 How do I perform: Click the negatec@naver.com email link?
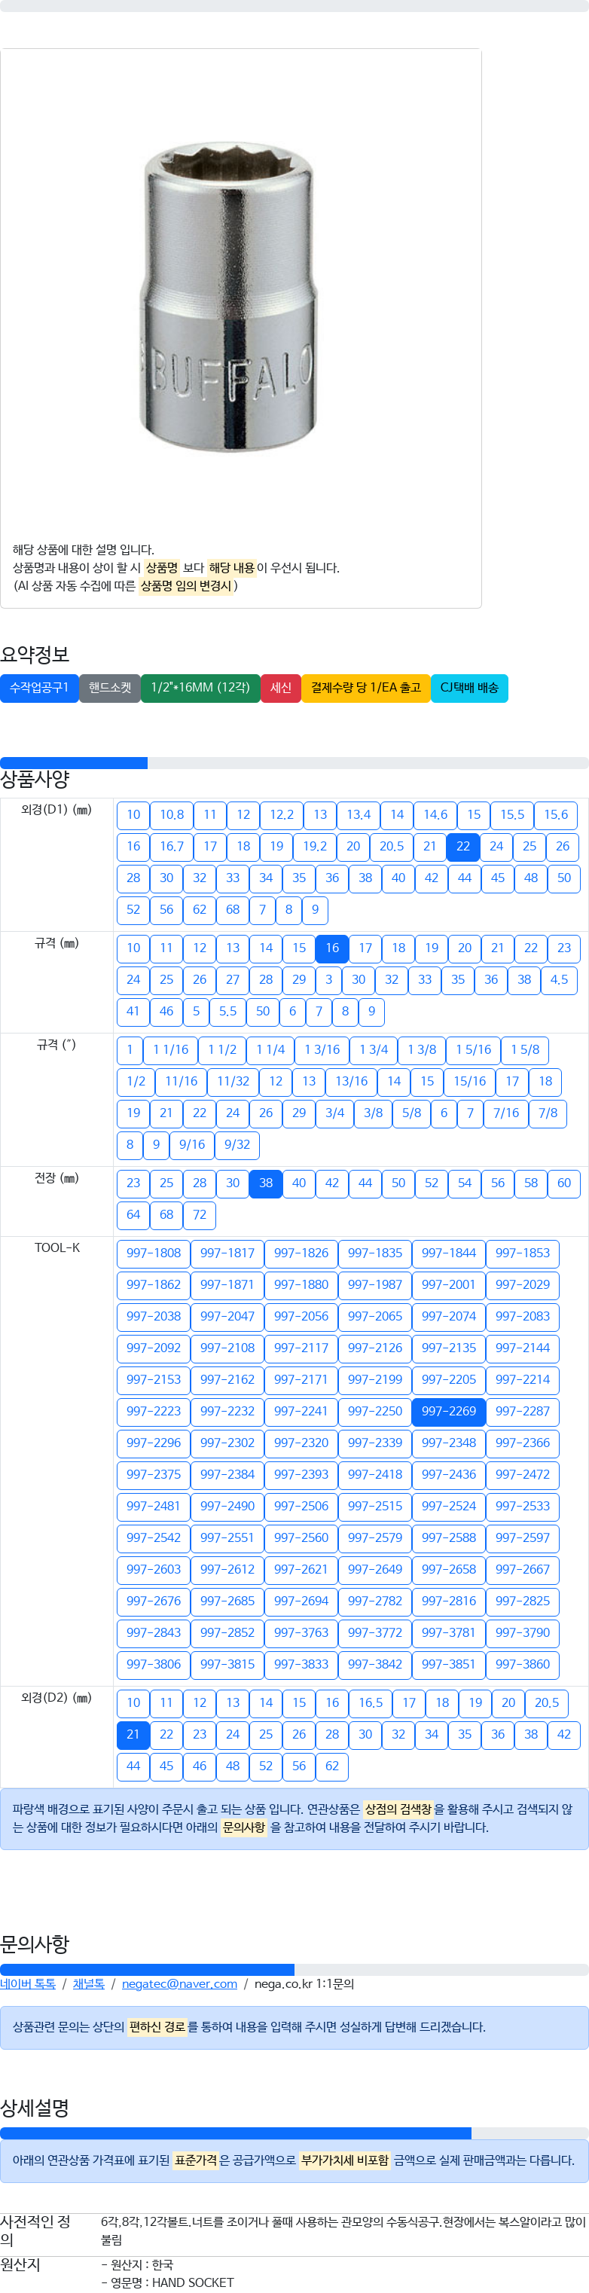[x=180, y=1983]
